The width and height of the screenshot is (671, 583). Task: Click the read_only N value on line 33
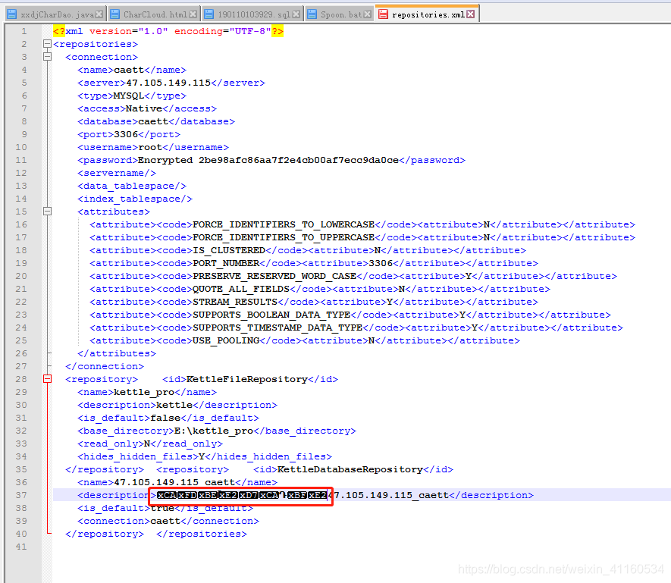point(147,444)
